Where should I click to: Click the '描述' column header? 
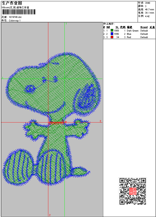tap(130, 27)
